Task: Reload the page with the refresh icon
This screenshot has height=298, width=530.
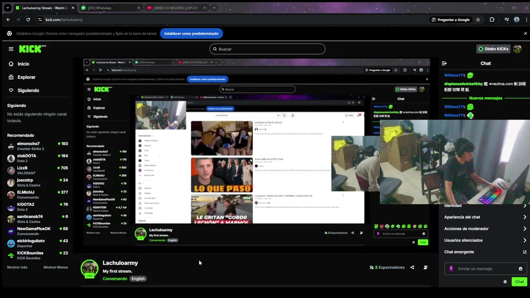Action: [x=28, y=19]
